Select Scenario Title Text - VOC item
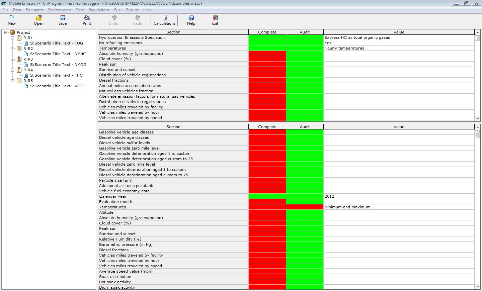482x291 pixels. (57, 86)
